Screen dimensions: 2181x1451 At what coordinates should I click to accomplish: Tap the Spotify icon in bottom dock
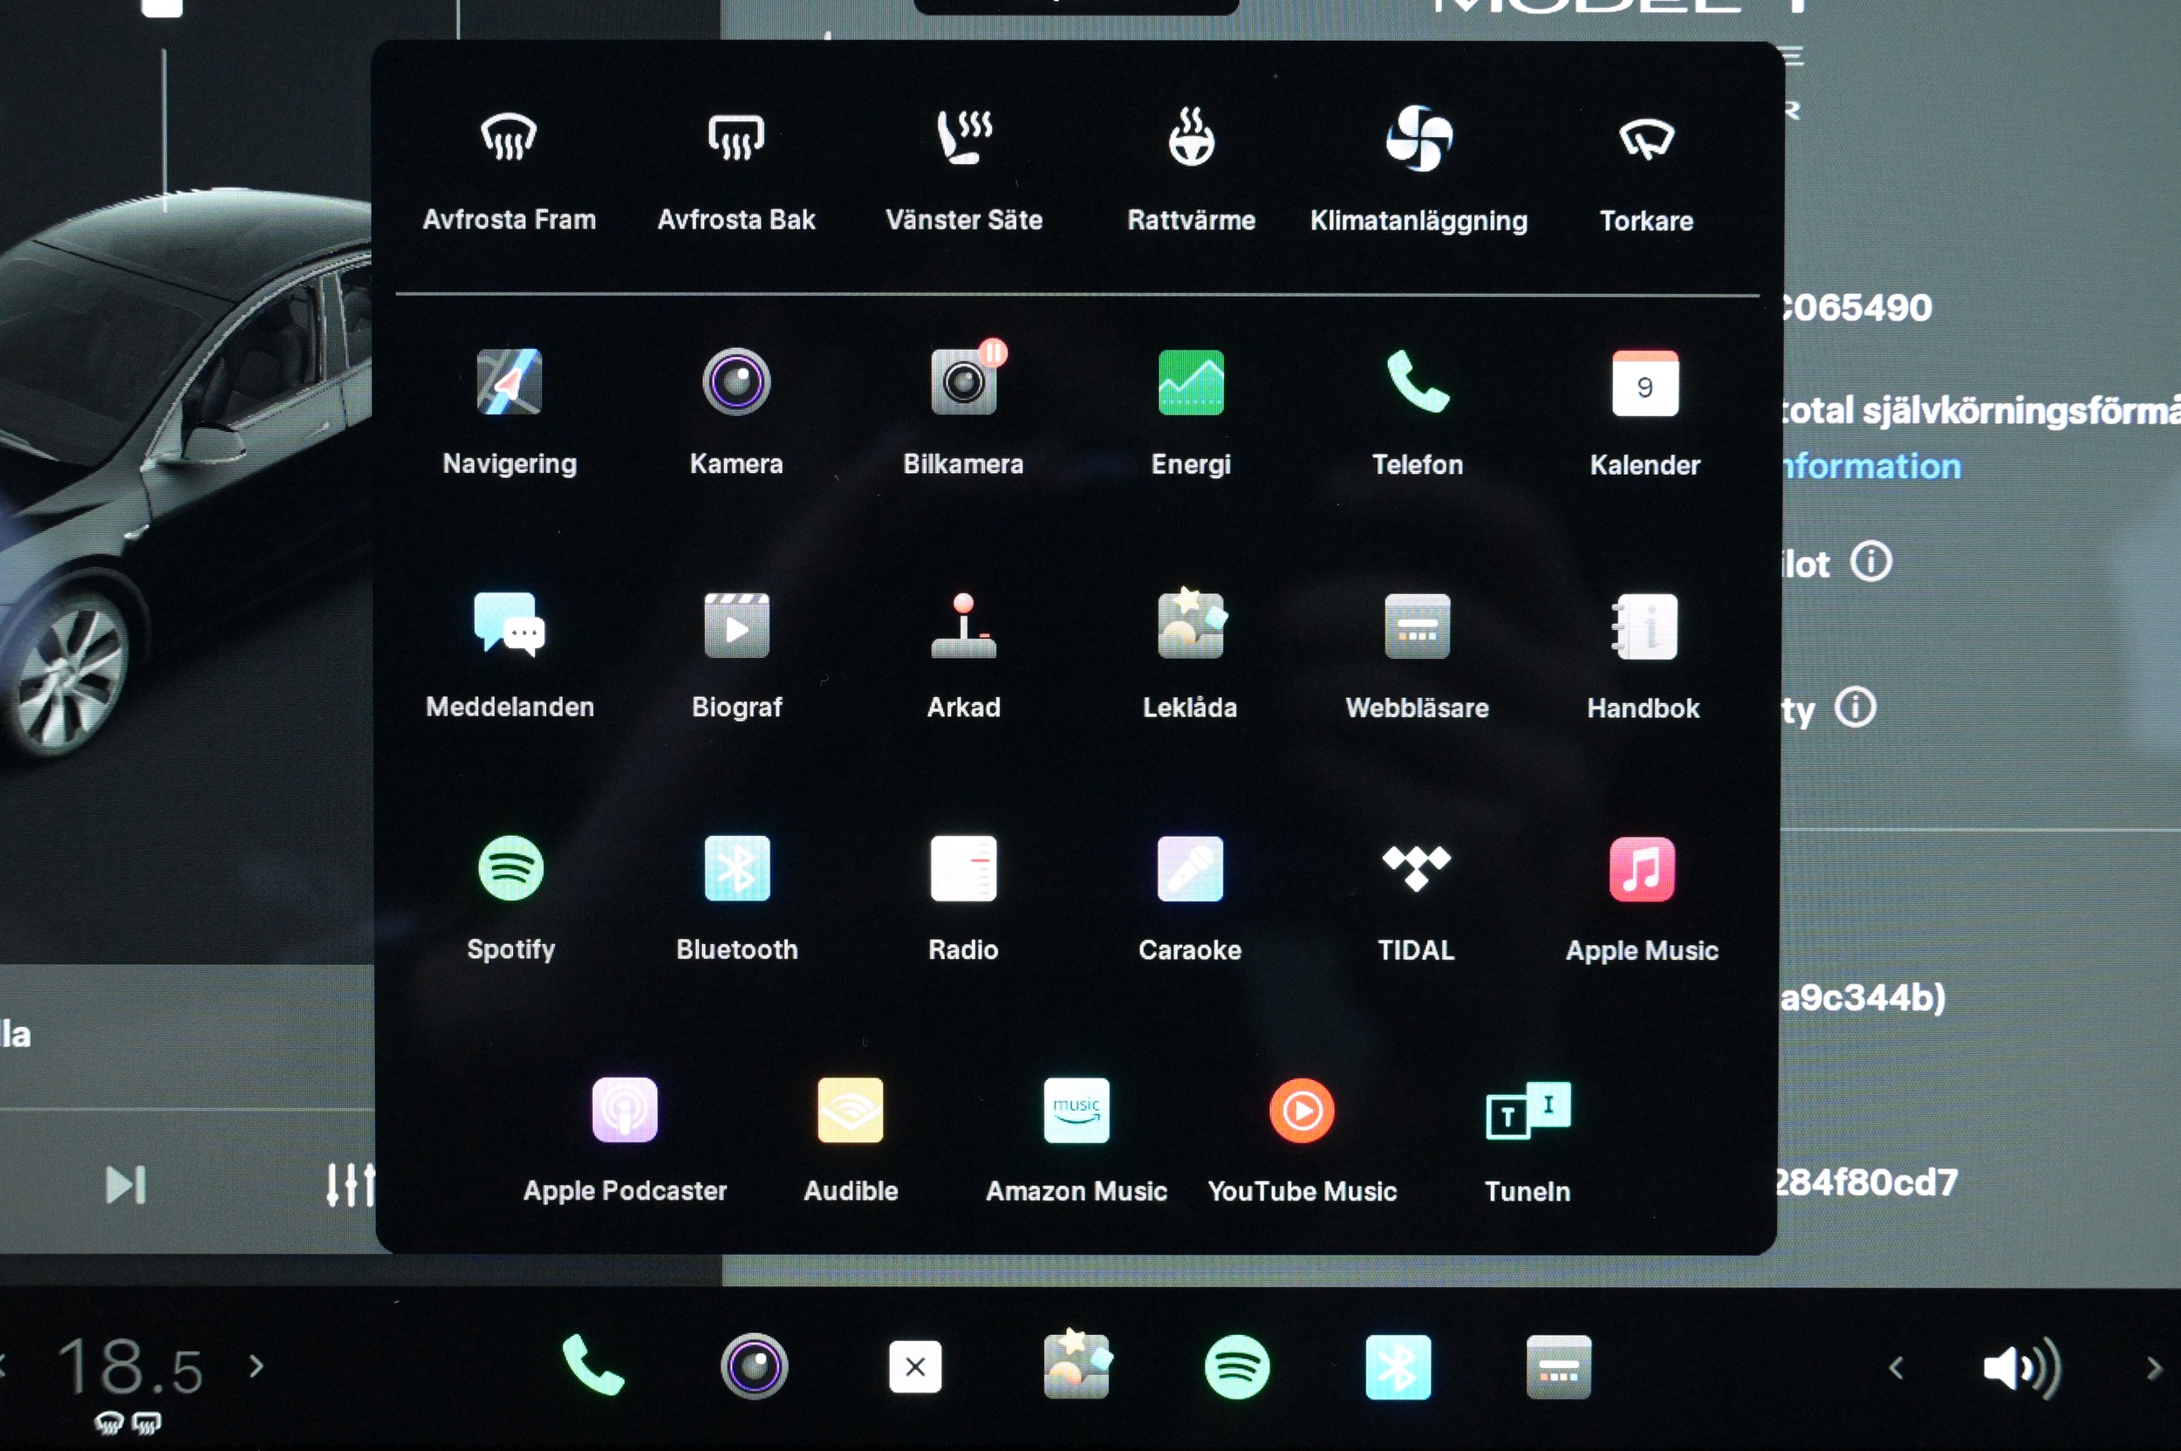click(1237, 1366)
